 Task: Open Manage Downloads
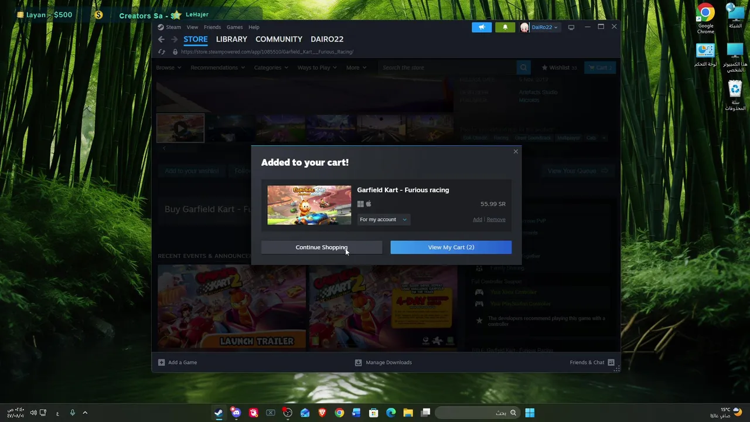point(383,362)
